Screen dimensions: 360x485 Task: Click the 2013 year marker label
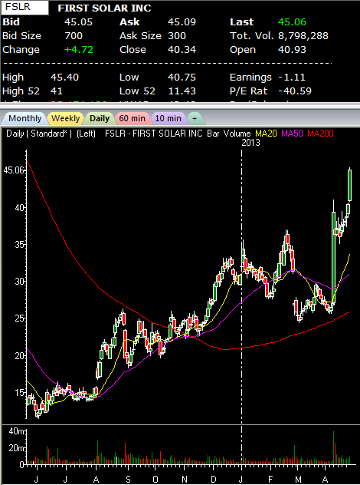250,143
